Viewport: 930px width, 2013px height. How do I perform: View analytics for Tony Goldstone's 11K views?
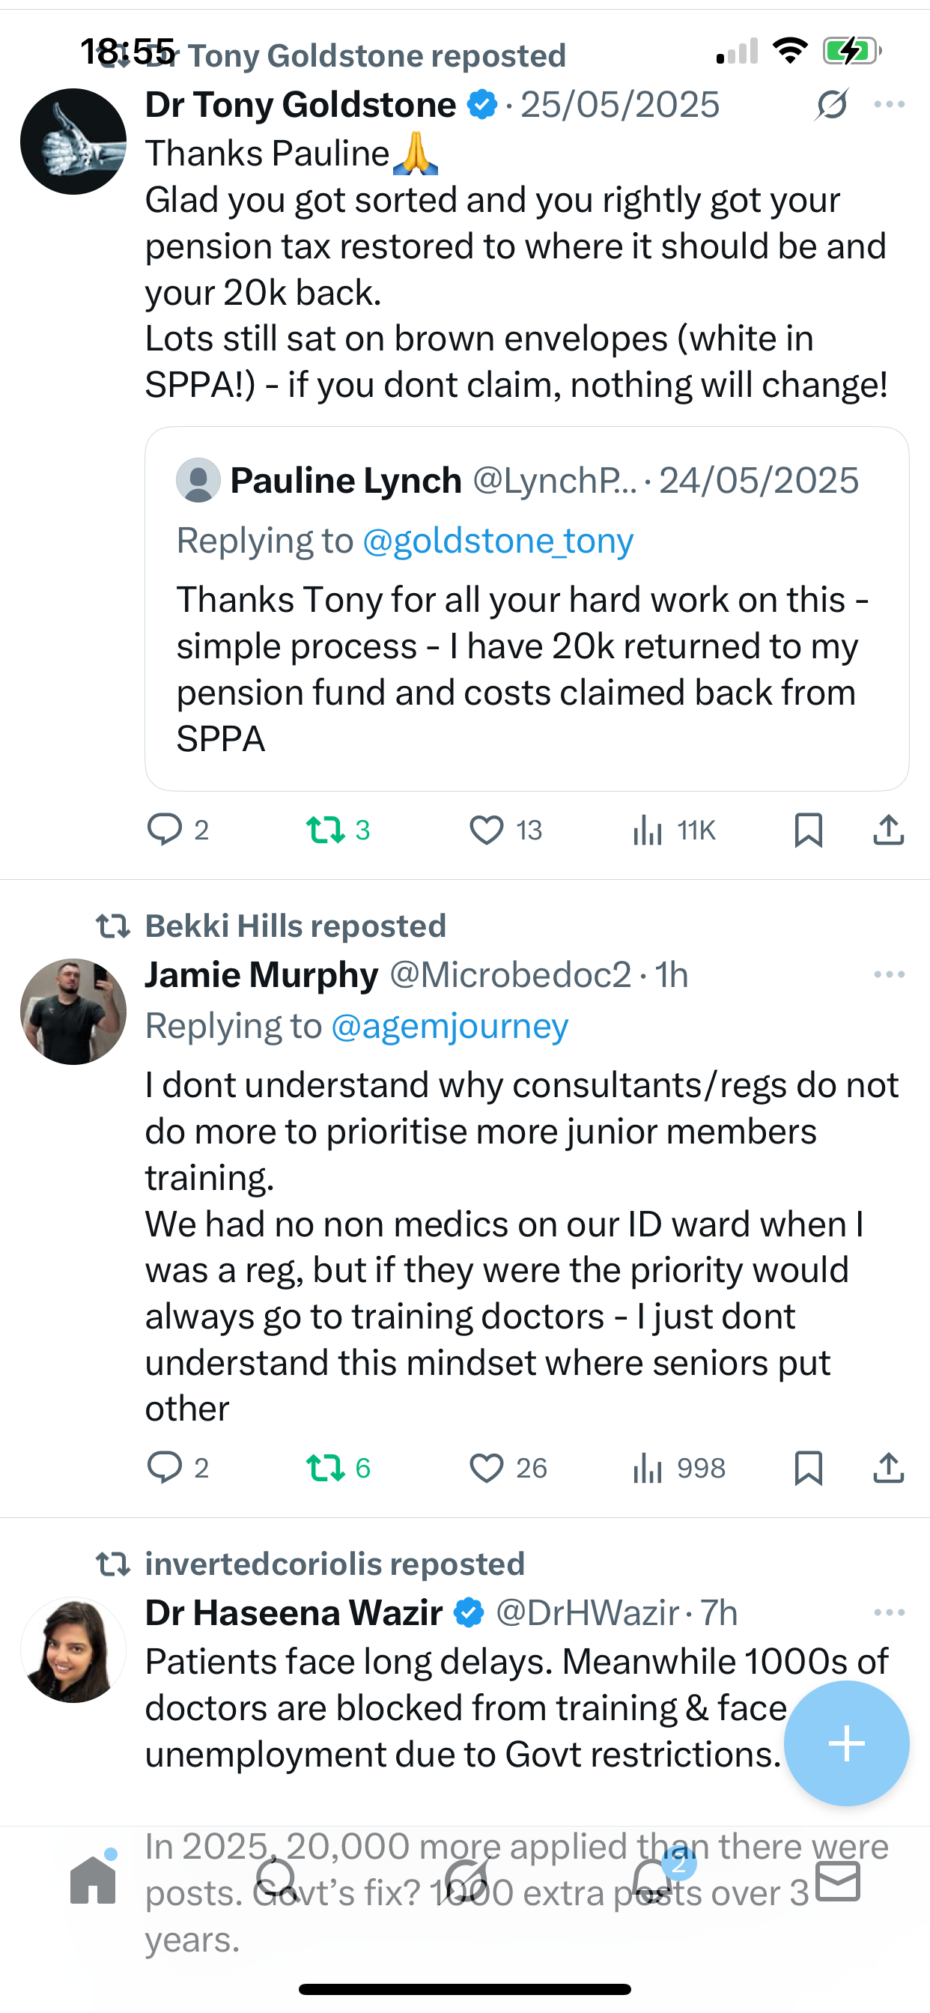[x=648, y=830]
